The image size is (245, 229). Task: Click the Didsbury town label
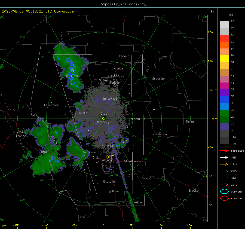[103, 122]
